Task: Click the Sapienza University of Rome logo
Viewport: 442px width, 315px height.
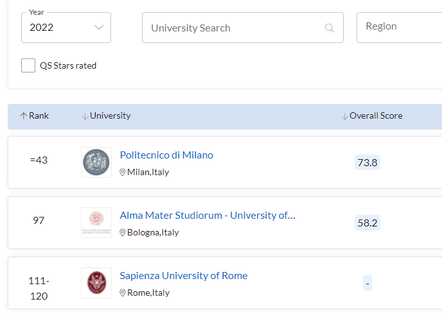Action: [96, 283]
